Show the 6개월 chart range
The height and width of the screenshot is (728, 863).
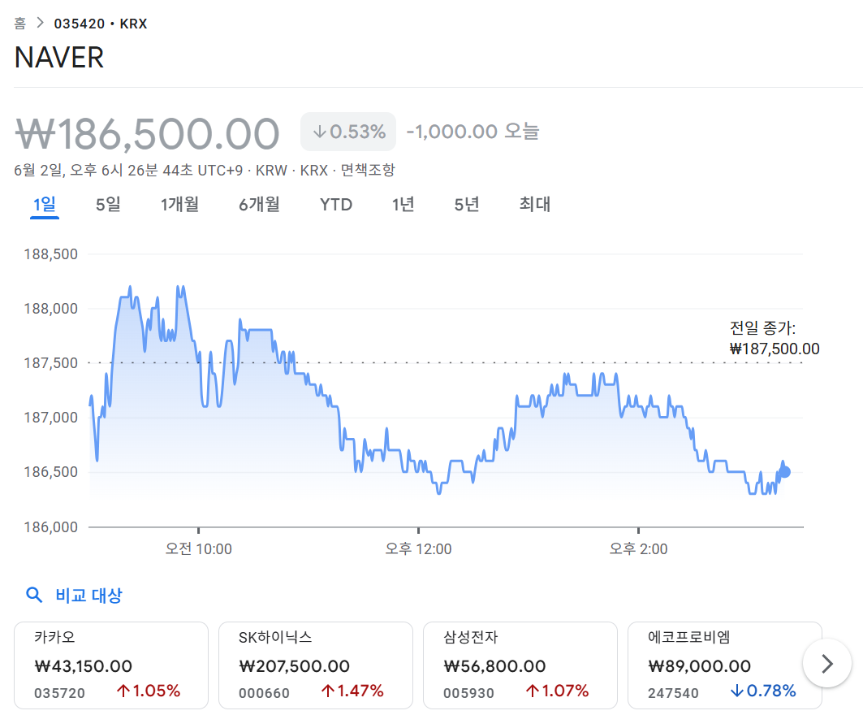(x=259, y=205)
